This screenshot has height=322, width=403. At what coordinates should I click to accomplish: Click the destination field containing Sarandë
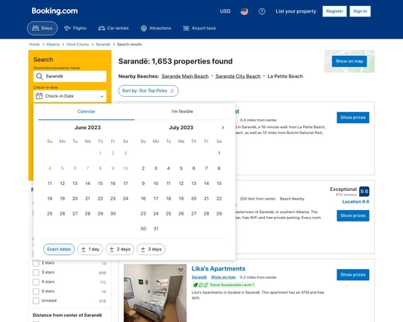[70, 76]
